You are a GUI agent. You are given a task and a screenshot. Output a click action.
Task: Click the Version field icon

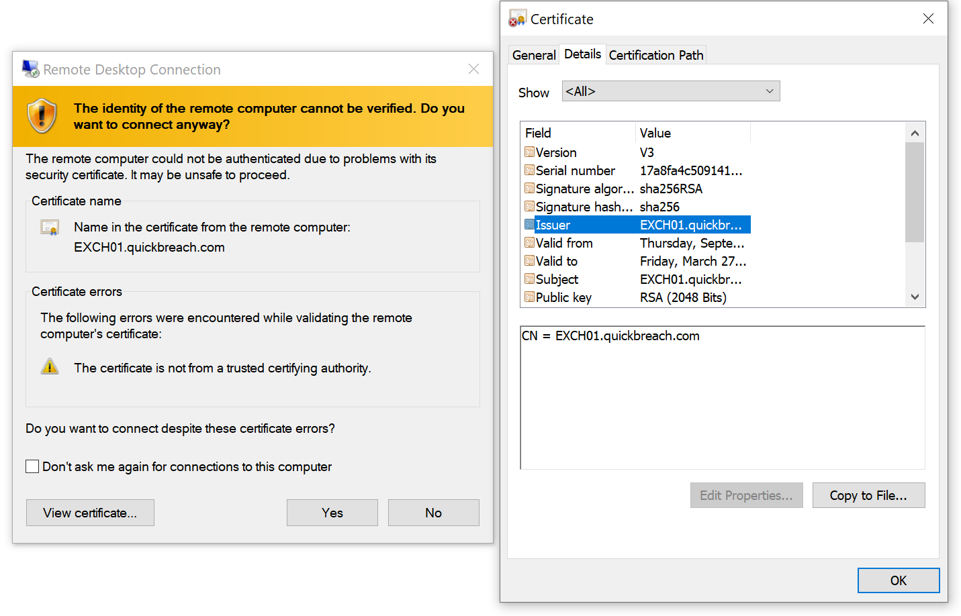[529, 152]
